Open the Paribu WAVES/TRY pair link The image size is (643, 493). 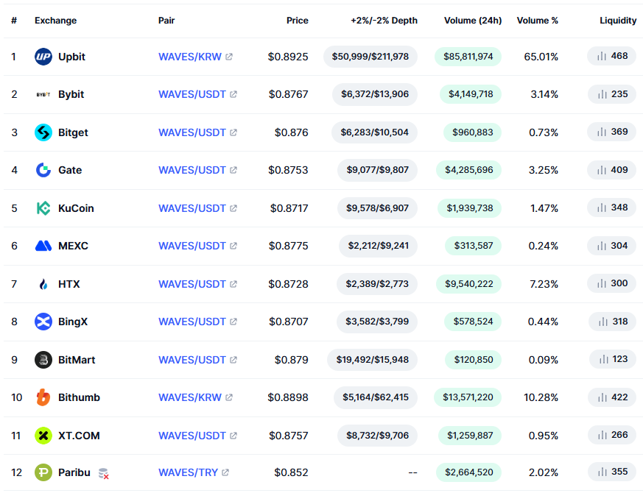point(189,472)
